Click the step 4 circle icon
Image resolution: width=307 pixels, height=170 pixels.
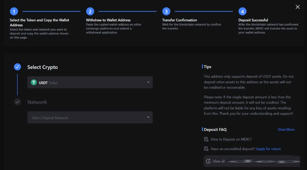tap(242, 12)
